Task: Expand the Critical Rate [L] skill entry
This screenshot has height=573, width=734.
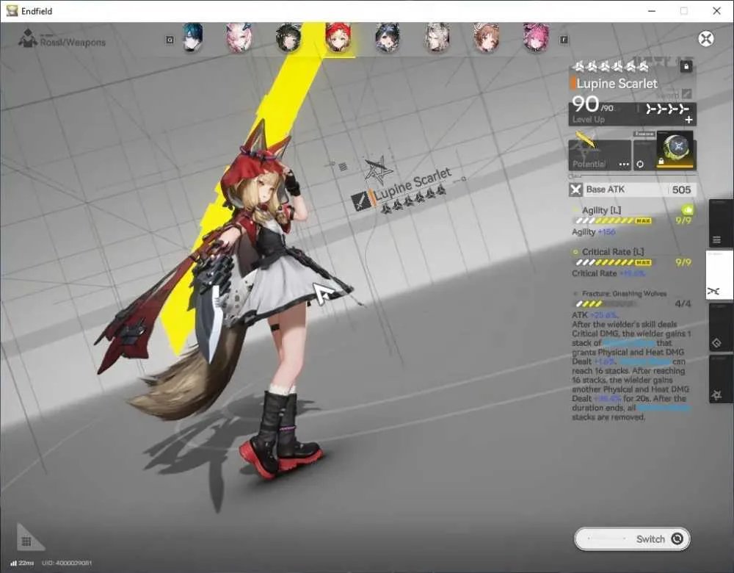Action: tap(613, 251)
